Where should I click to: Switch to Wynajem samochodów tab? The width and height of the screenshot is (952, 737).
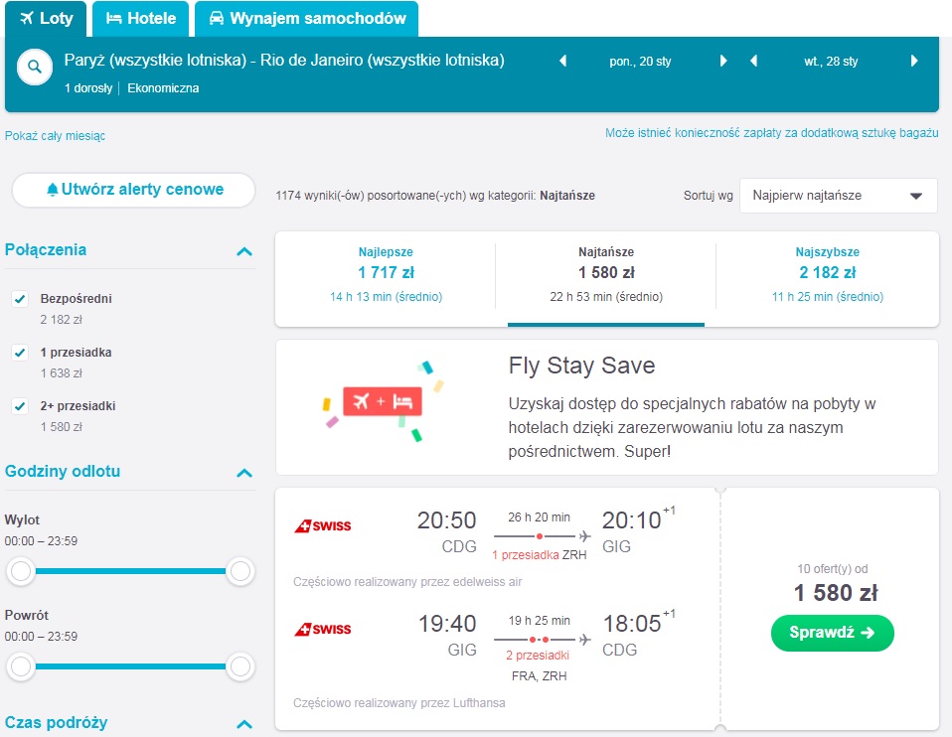pyautogui.click(x=307, y=19)
